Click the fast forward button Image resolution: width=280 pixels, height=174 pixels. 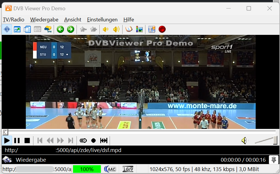pyautogui.click(x=60, y=141)
